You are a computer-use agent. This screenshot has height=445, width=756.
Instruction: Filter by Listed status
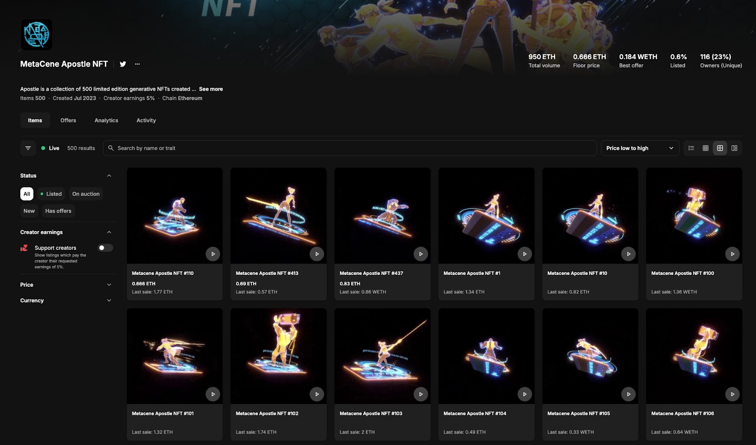(x=51, y=194)
